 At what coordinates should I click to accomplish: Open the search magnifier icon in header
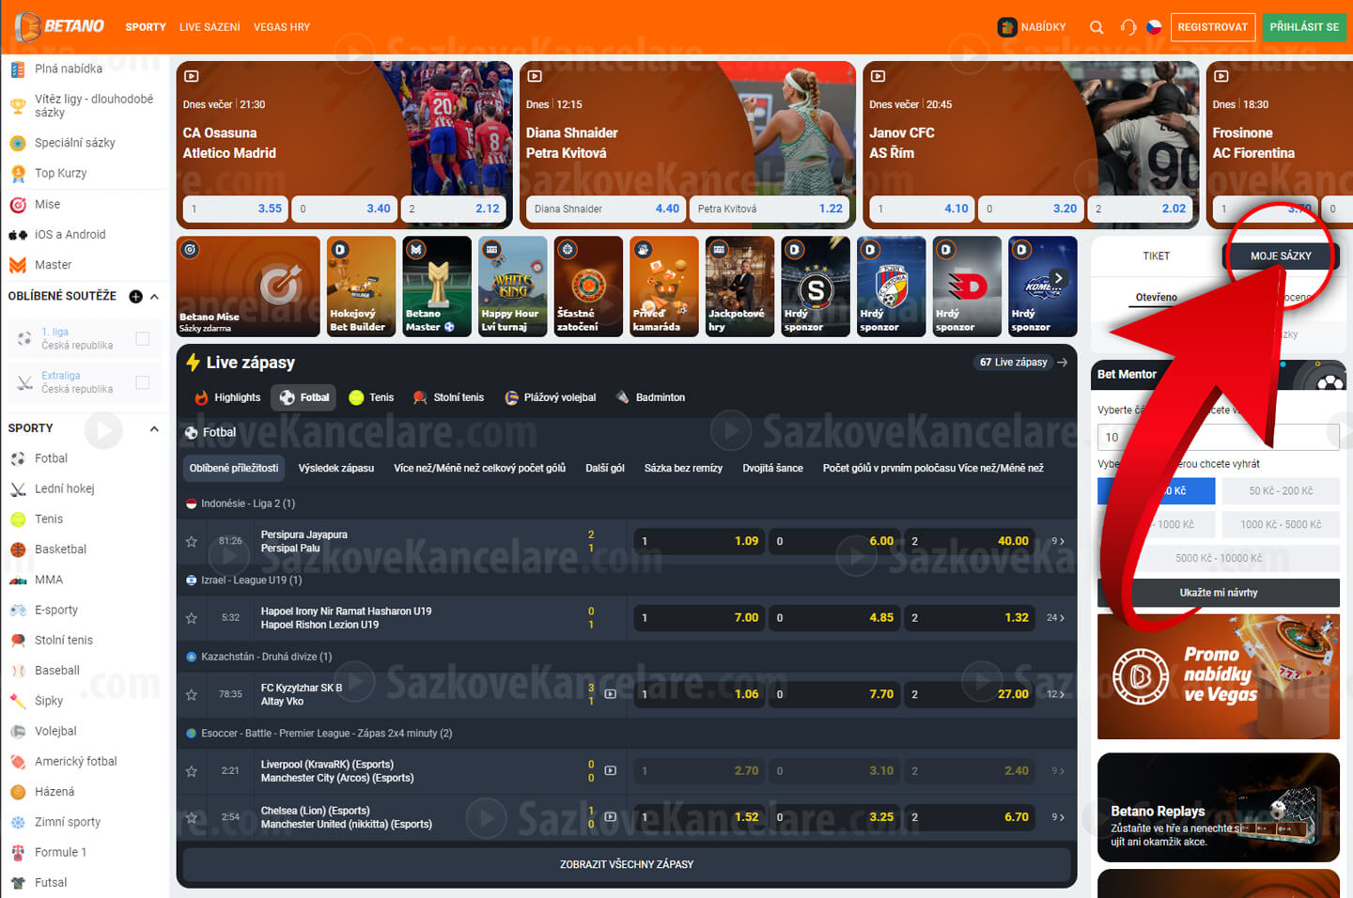(1096, 27)
